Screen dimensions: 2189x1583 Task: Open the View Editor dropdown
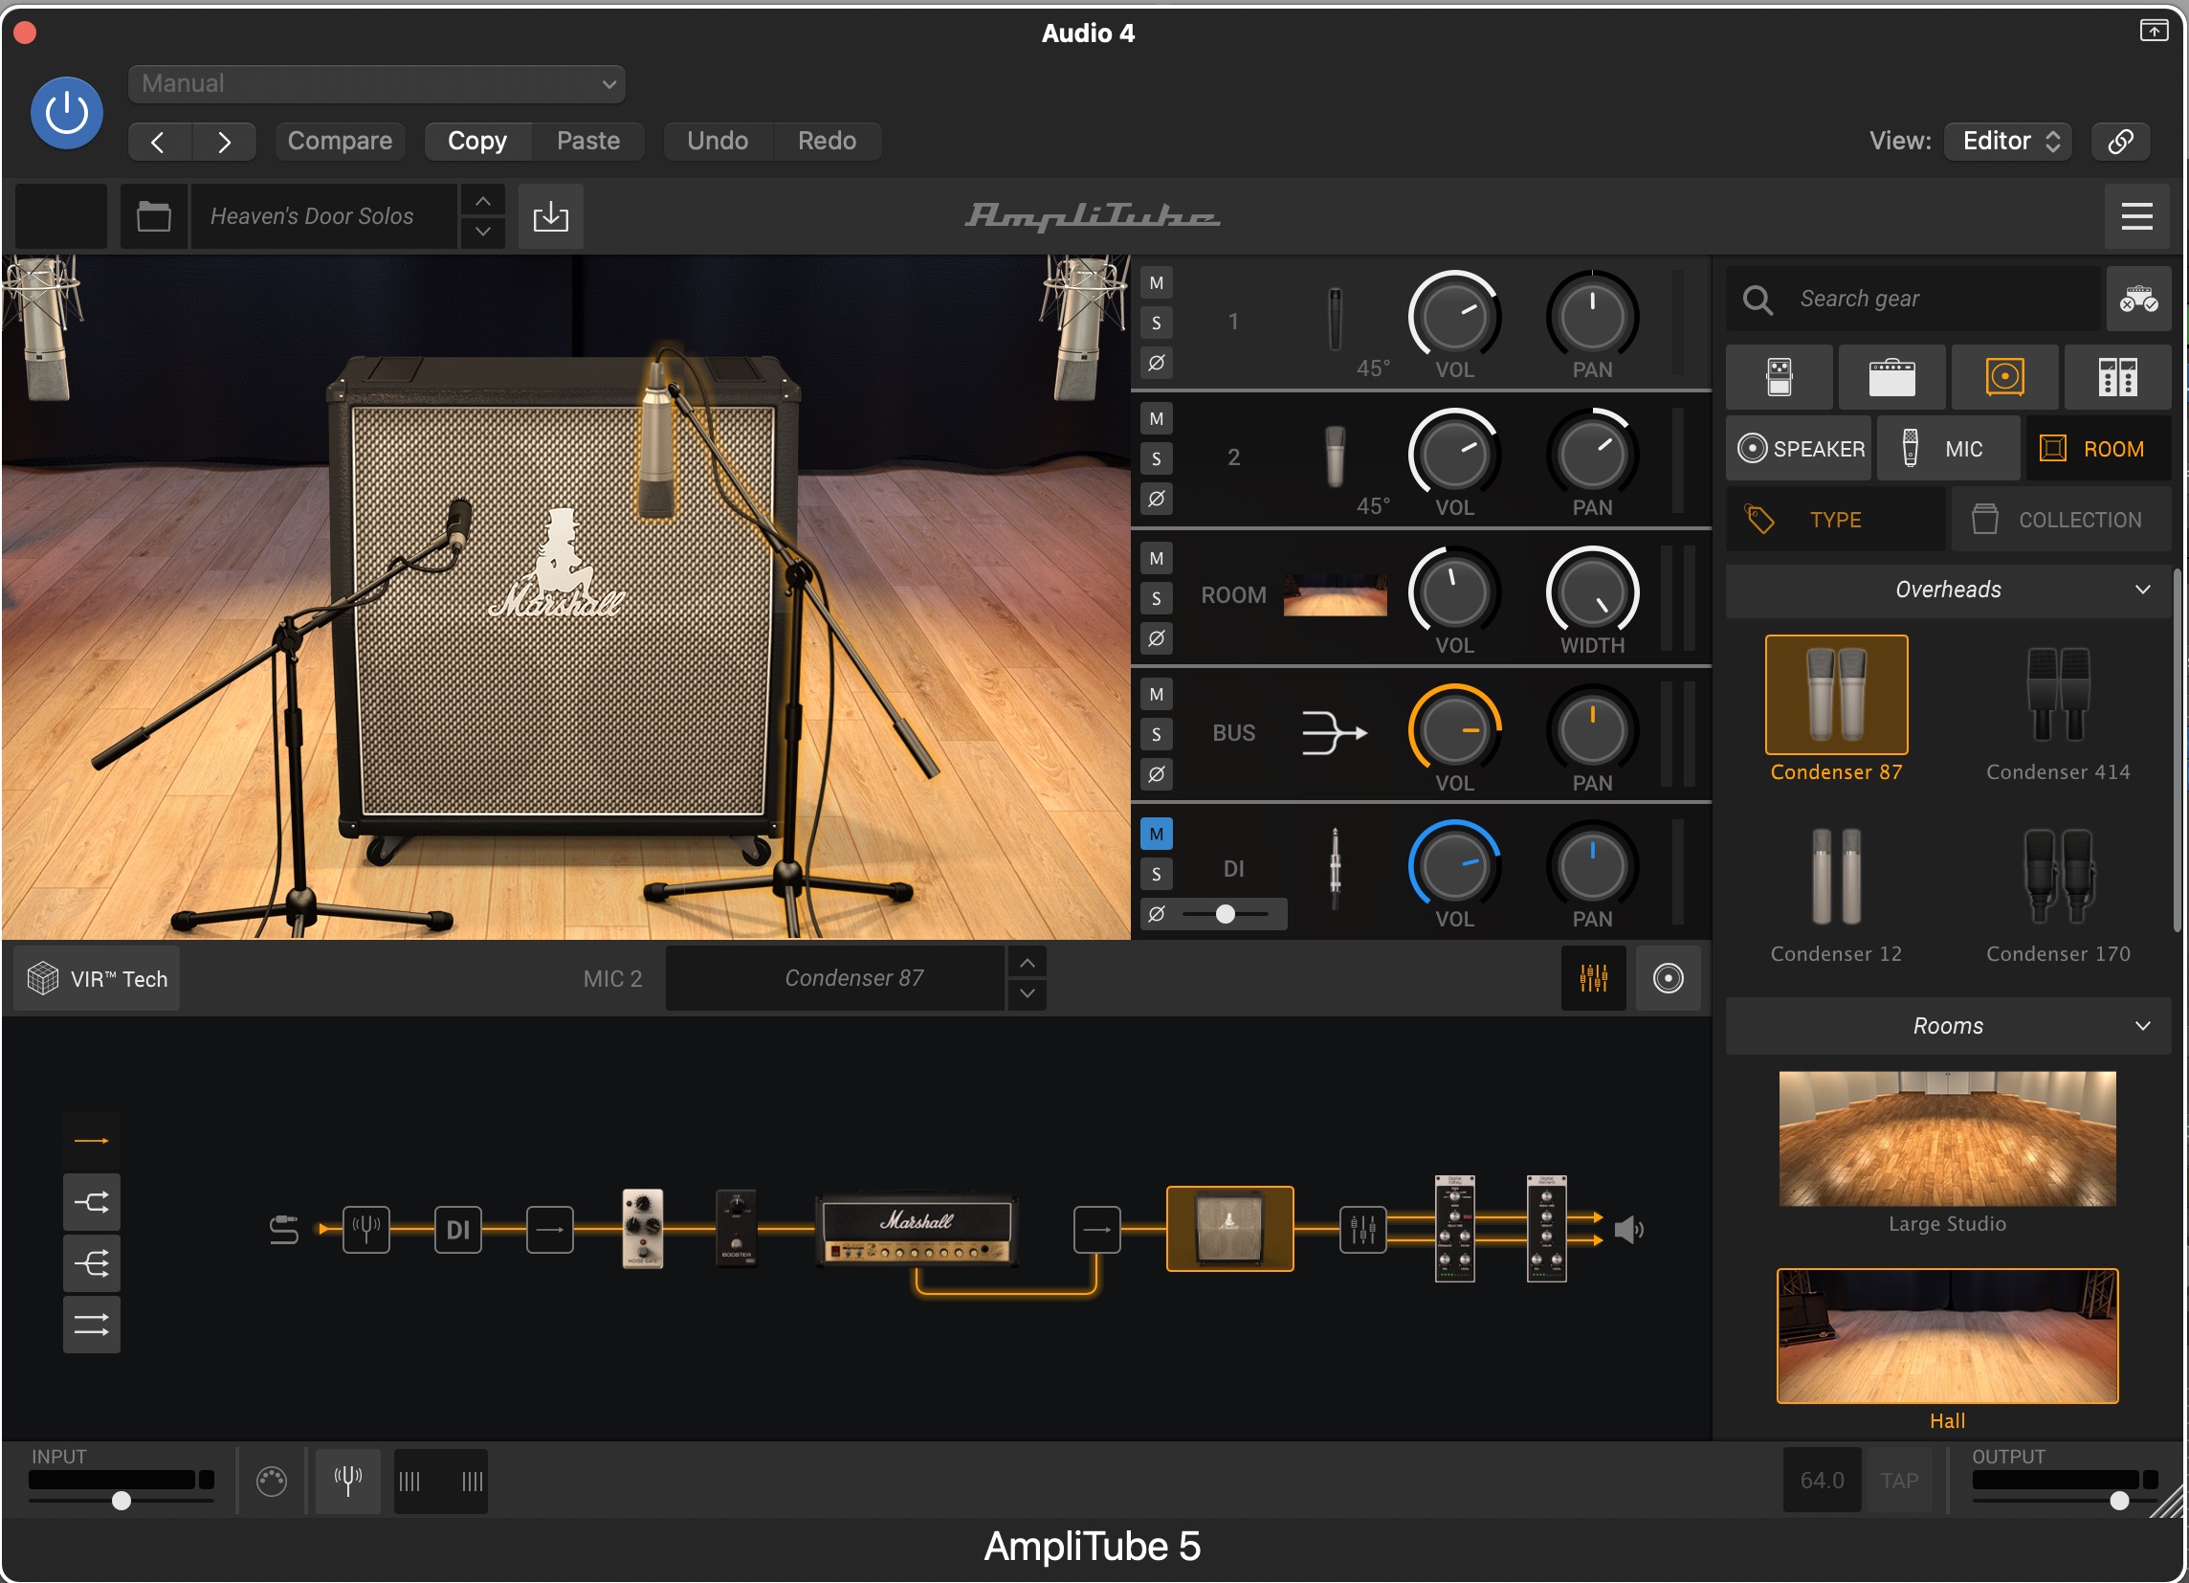pyautogui.click(x=2007, y=141)
